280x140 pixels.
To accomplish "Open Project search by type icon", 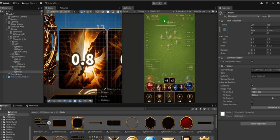I will (x=196, y=109).
